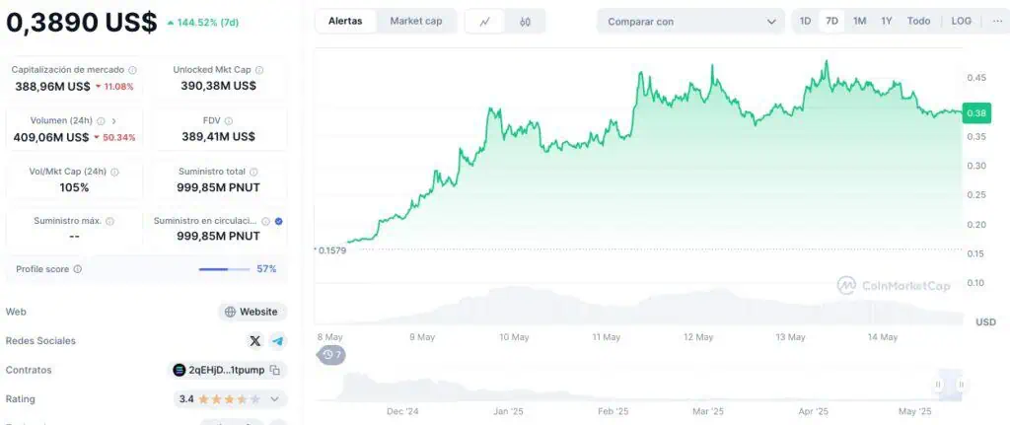The width and height of the screenshot is (1010, 425).
Task: Copy the contract address icon
Action: [275, 370]
